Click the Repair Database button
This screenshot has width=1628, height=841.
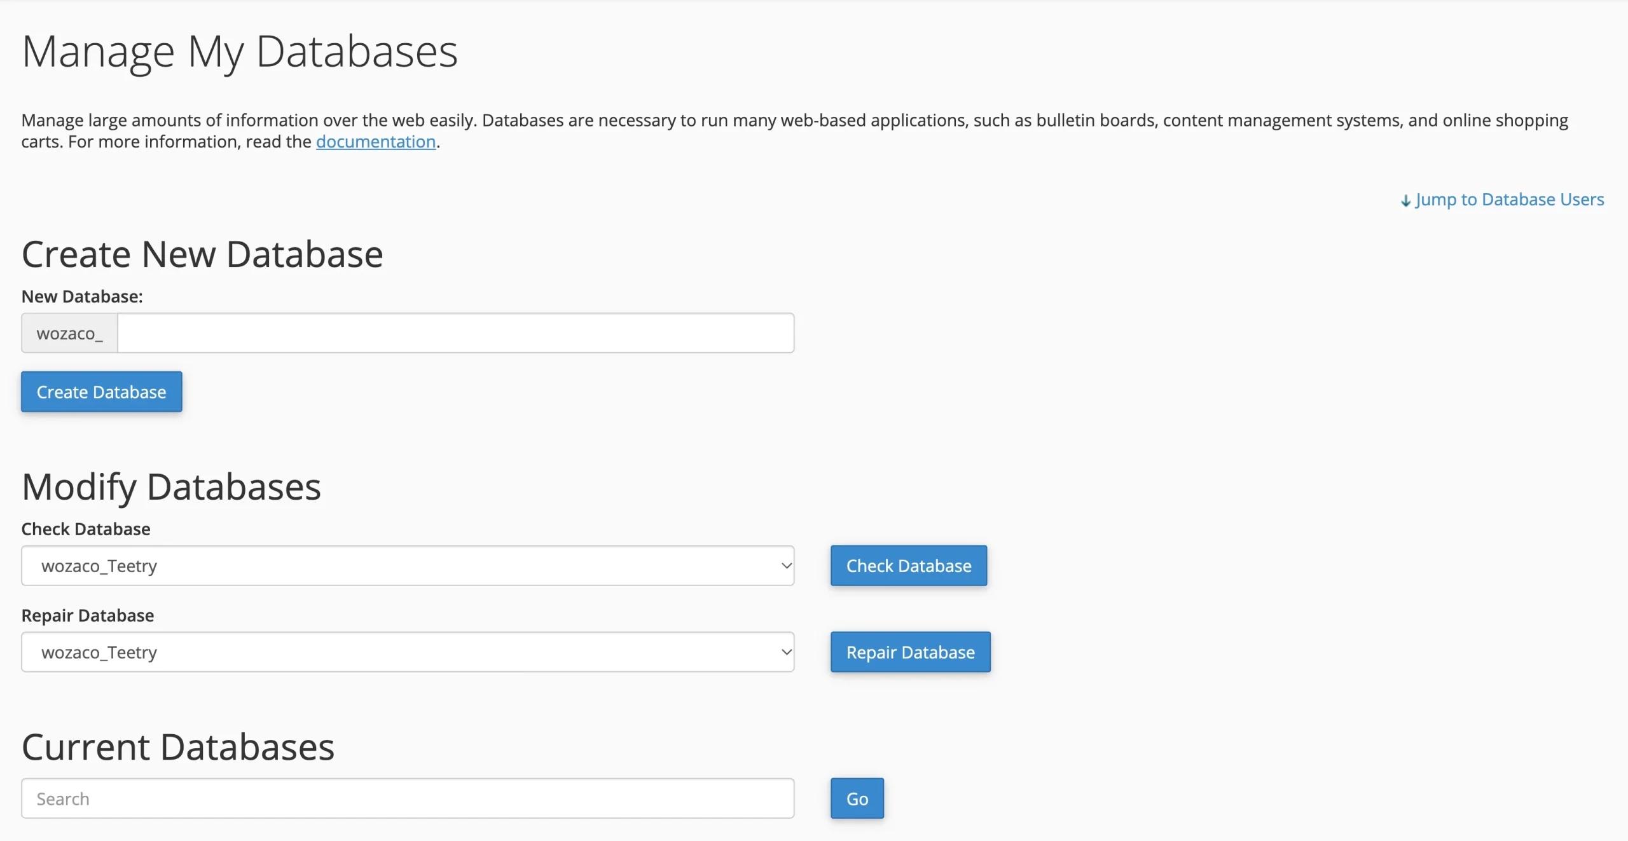[911, 652]
